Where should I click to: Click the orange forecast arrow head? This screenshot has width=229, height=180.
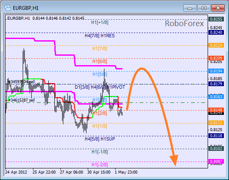[174, 160]
